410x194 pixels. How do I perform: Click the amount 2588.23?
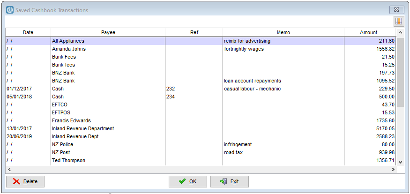[x=387, y=136]
